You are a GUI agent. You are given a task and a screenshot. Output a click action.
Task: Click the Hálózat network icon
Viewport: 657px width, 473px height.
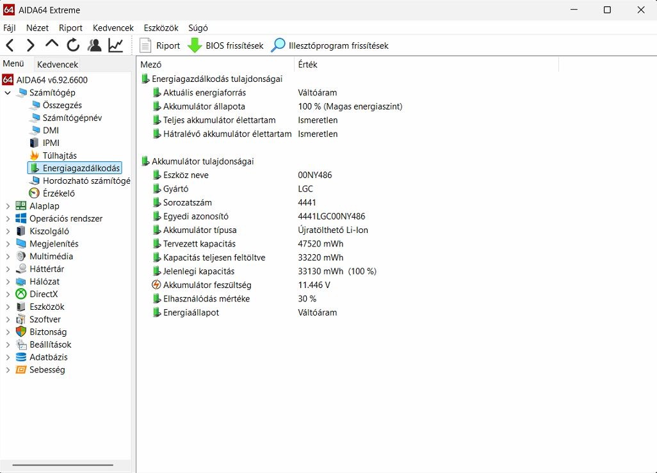[x=21, y=282]
